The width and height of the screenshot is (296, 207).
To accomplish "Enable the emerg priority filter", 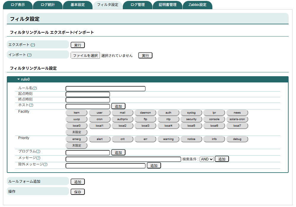I will (x=77, y=139).
